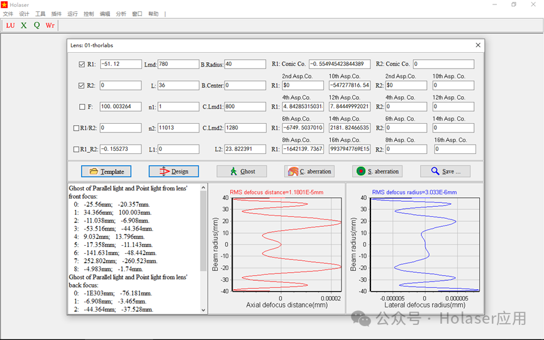Click the Save ... button

click(445, 171)
